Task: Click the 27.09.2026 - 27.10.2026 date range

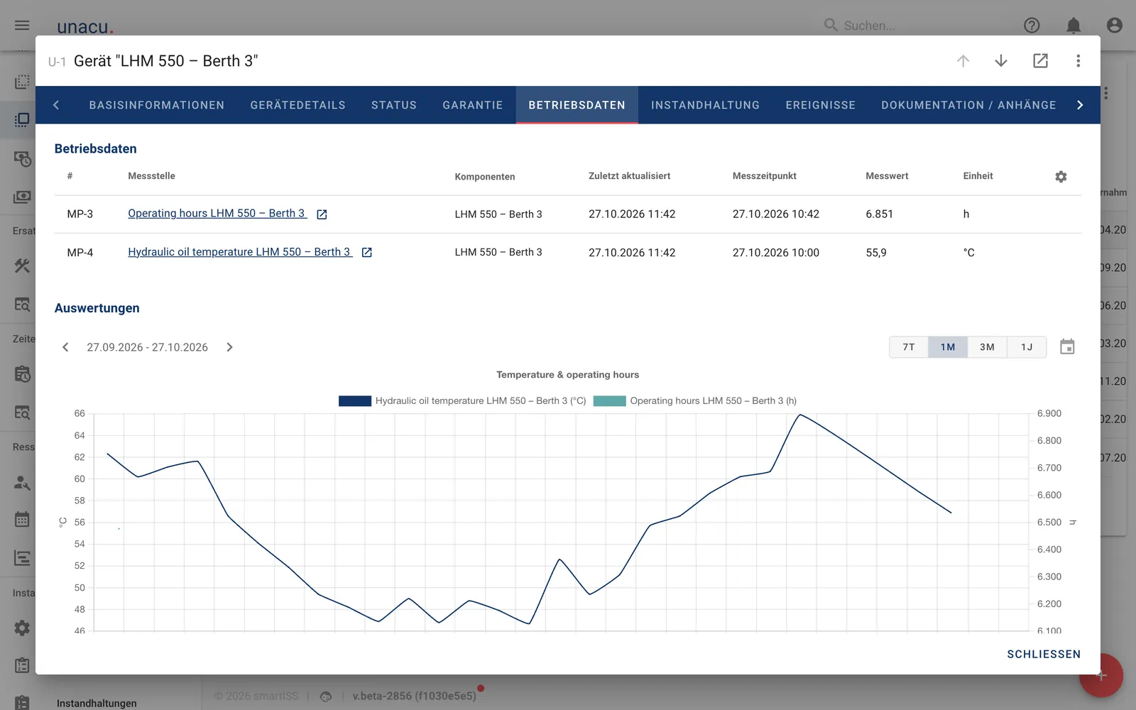Action: point(148,347)
